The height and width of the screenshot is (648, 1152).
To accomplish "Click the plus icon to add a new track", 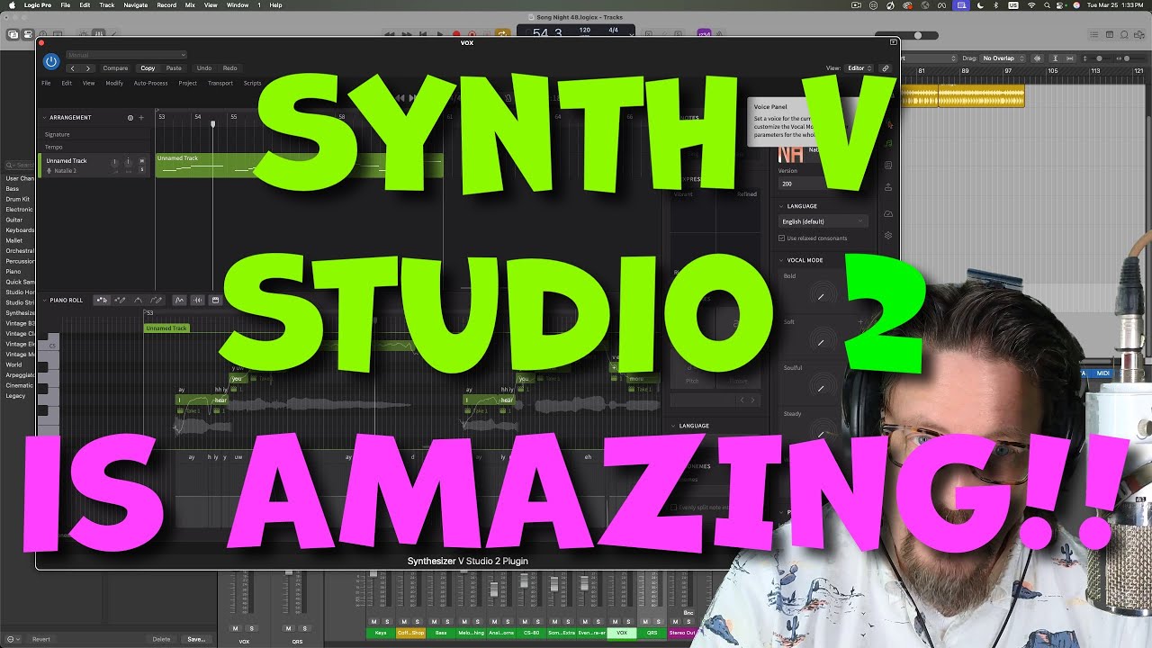I will 140,117.
